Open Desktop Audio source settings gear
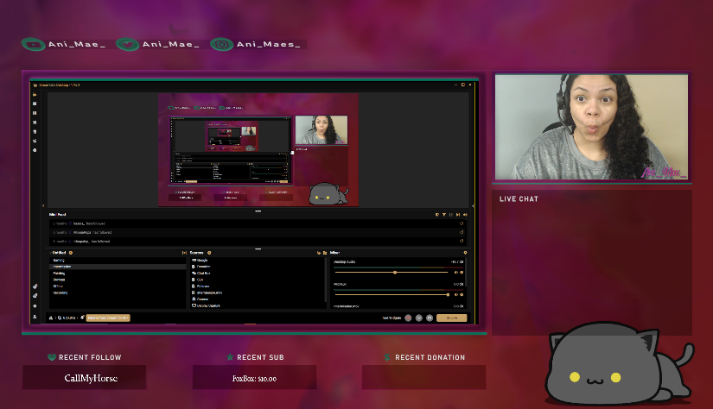 point(462,273)
